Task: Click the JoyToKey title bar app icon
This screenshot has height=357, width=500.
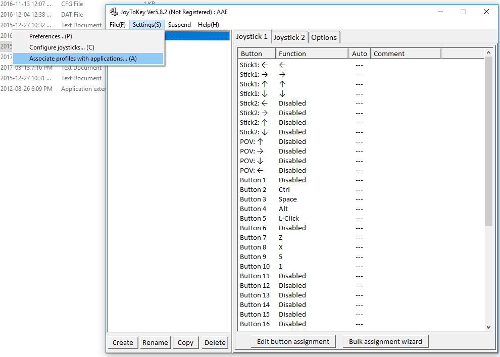Action: [114, 12]
